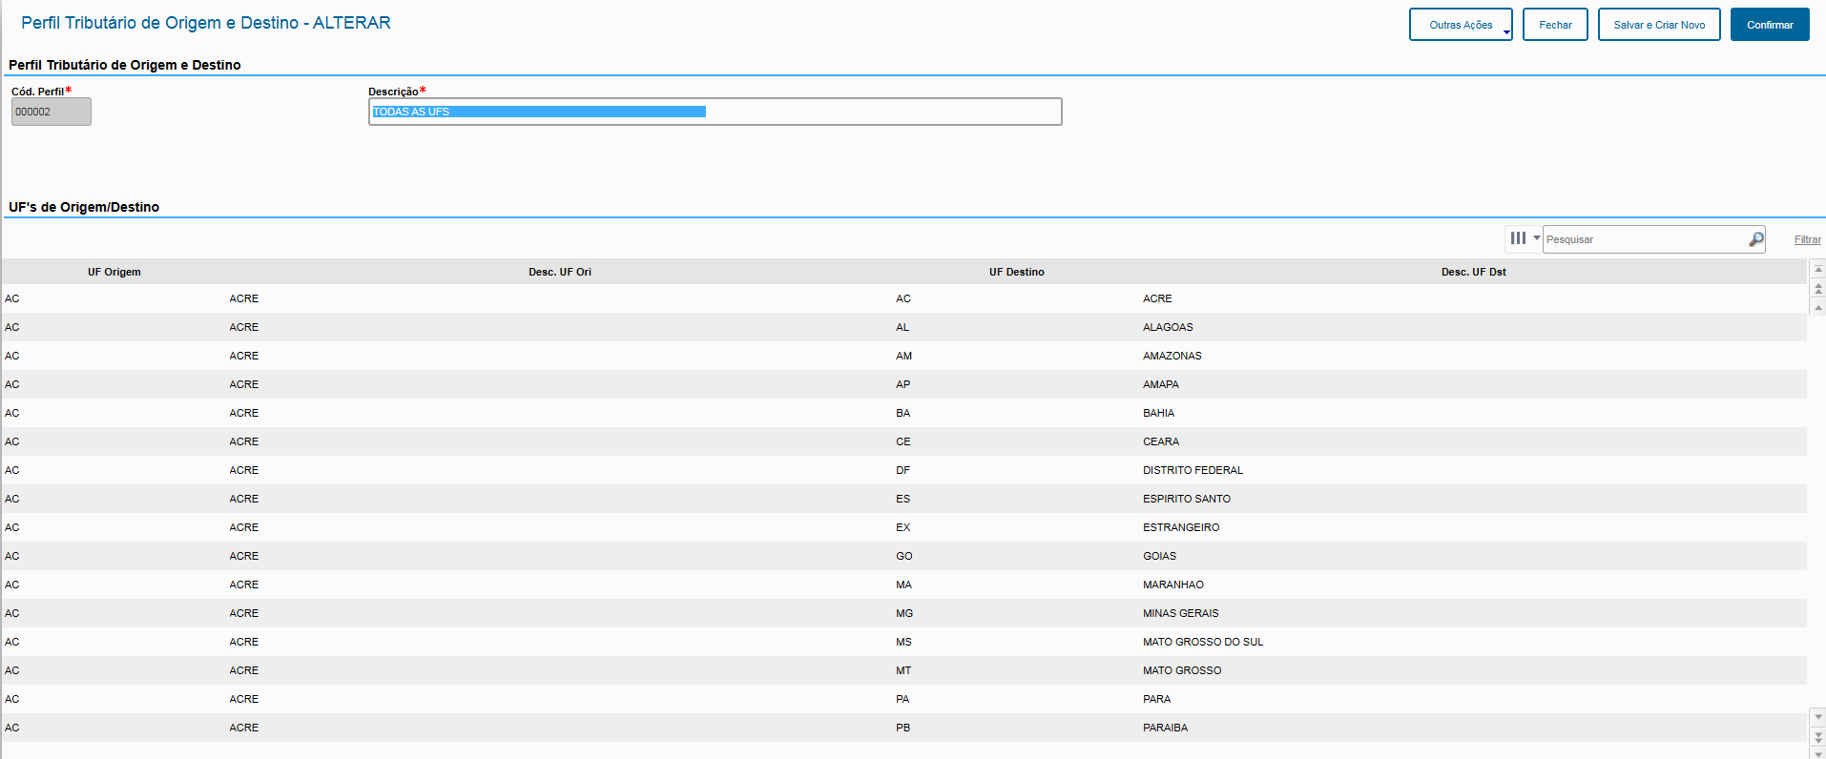Click the double-down page down arrow
Screen dimensions: 1826x759
pos(1818,736)
